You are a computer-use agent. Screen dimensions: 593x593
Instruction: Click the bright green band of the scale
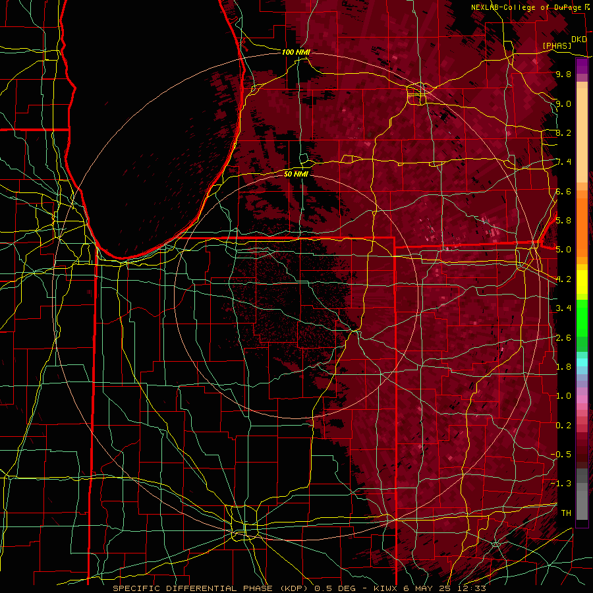tap(582, 318)
